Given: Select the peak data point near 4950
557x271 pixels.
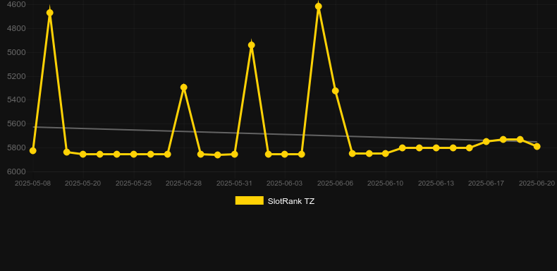Looking at the screenshot, I should pyautogui.click(x=252, y=45).
